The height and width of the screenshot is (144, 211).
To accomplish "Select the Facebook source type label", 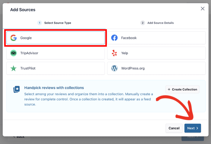I will click(x=129, y=38).
